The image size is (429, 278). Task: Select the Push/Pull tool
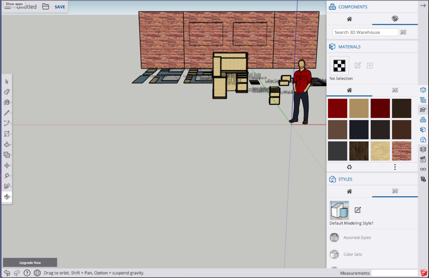click(x=7, y=144)
